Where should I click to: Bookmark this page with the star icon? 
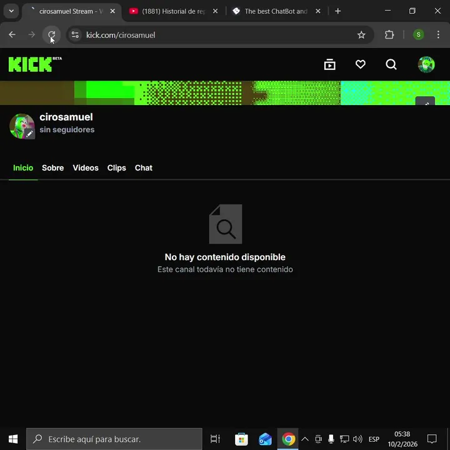coord(361,35)
